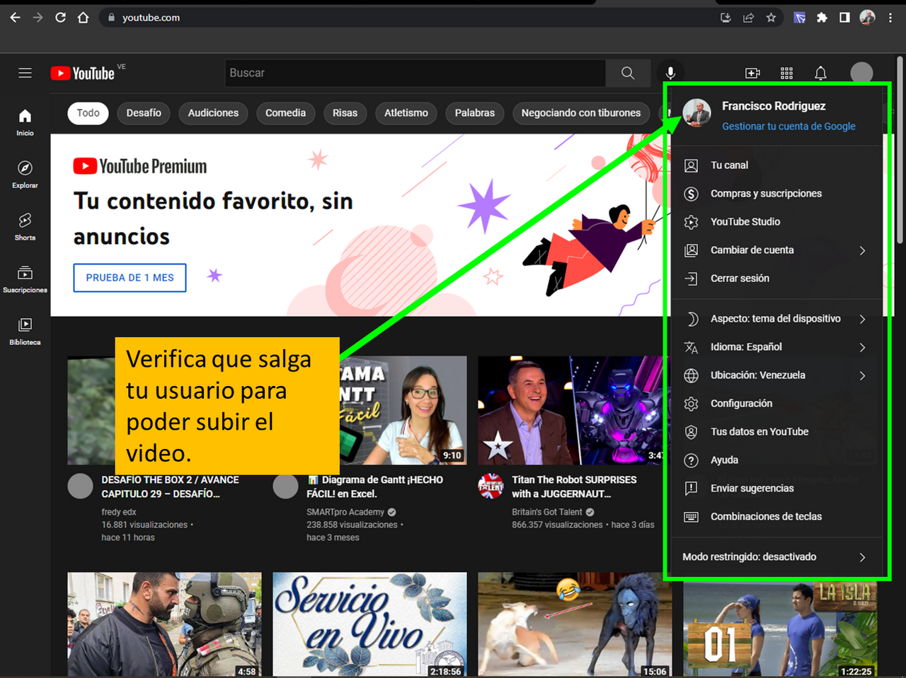Expand Aspecto: tema del dispositivo

click(x=776, y=318)
